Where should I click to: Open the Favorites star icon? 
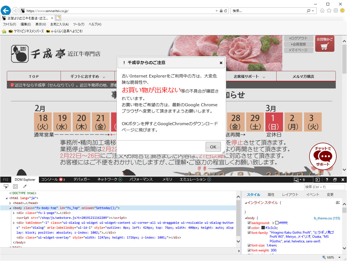tap(329, 10)
